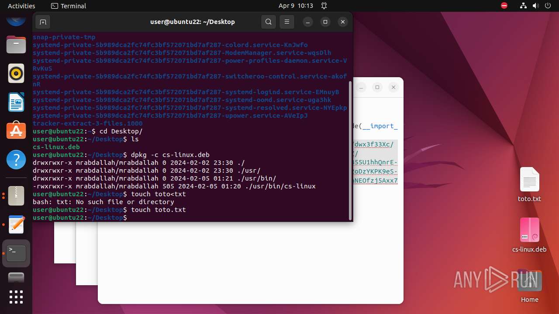
Task: Click the red do-not-disturb tray icon
Action: (504, 6)
